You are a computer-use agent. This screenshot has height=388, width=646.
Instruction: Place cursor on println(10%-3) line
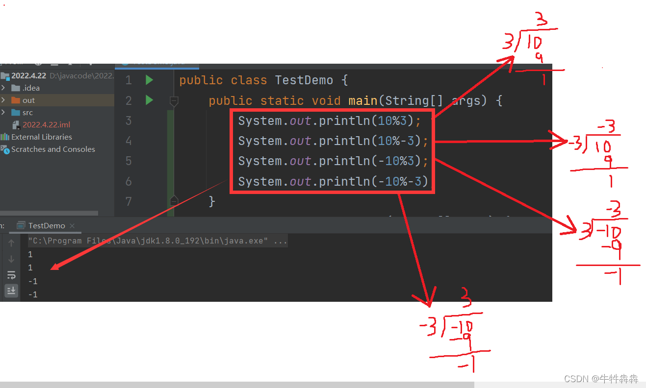click(334, 141)
